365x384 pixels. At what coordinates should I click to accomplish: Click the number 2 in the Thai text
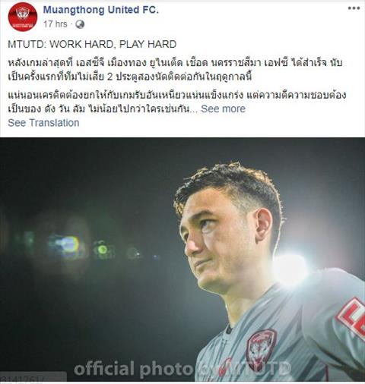click(x=109, y=77)
